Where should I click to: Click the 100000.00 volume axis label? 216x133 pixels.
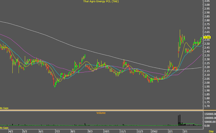[x=210, y=118]
